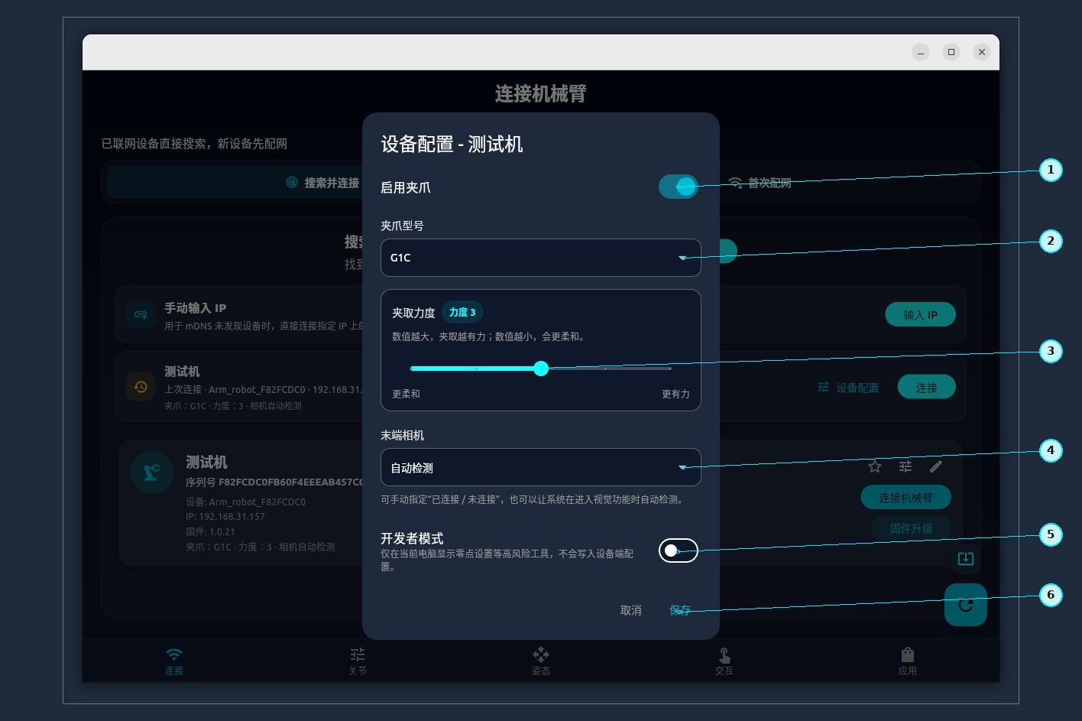Maximize the application window
This screenshot has width=1082, height=721.
tap(951, 52)
